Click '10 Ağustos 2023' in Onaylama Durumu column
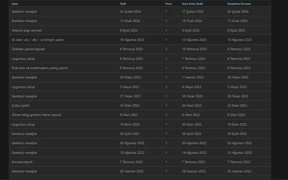 (x=239, y=40)
